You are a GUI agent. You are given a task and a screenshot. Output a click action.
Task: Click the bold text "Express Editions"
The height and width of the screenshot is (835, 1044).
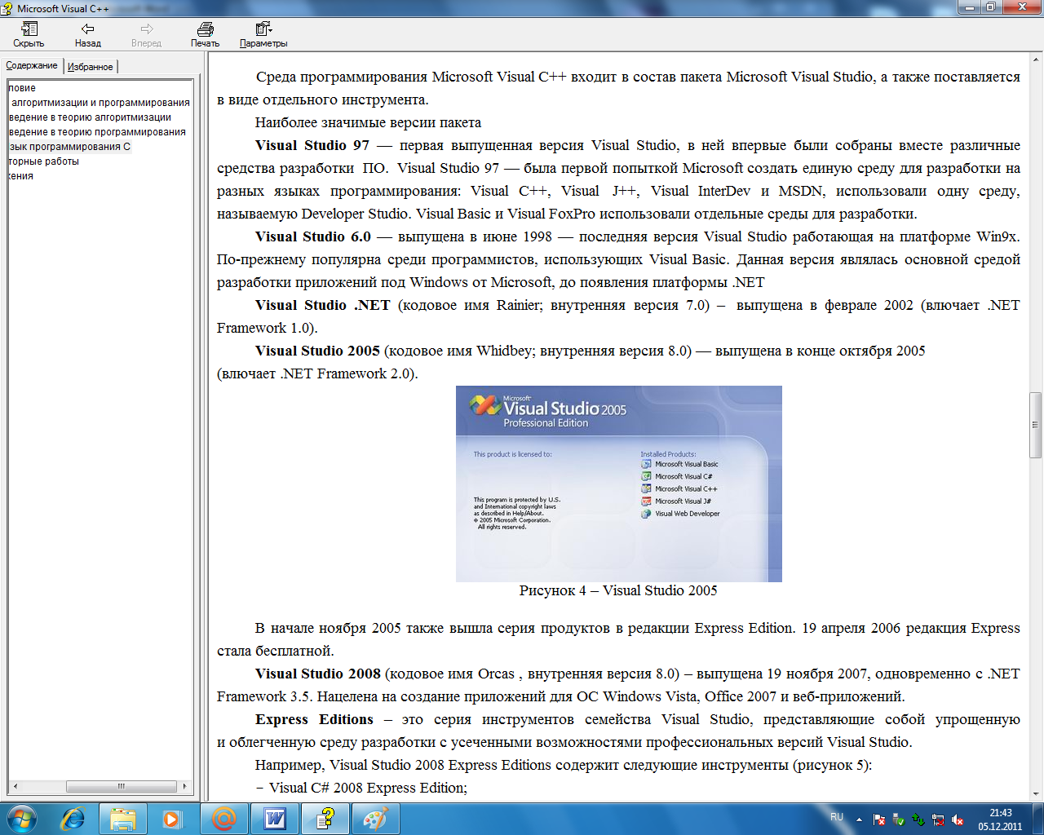(314, 719)
